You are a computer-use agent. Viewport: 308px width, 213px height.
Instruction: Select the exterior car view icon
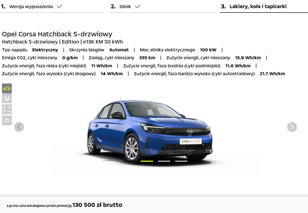coord(7,88)
